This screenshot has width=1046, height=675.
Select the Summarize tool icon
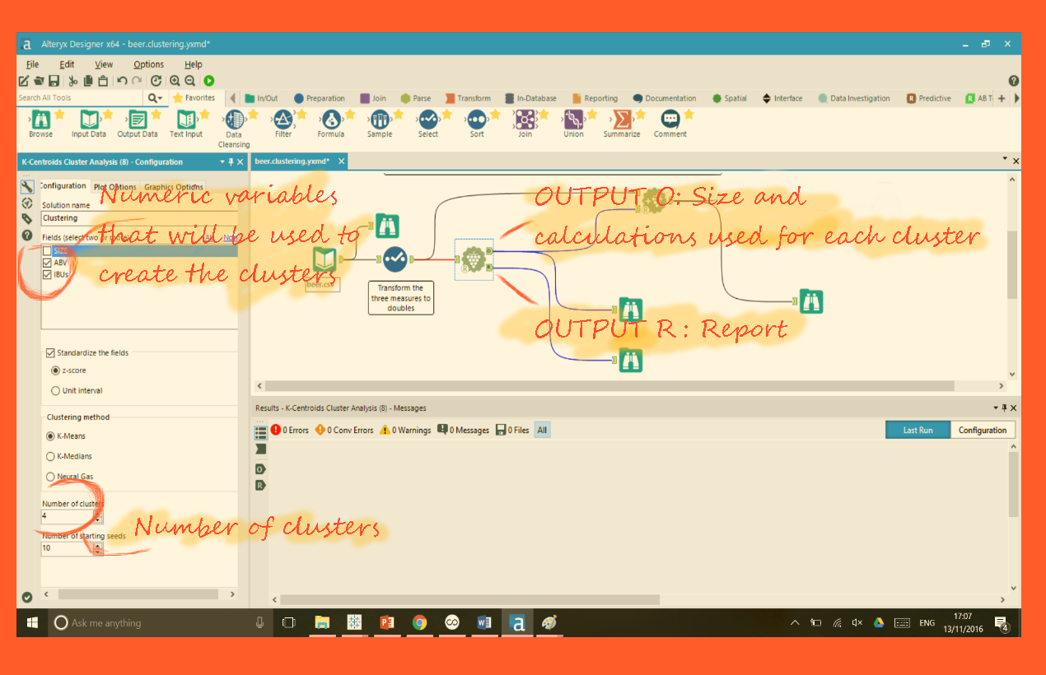(x=621, y=120)
